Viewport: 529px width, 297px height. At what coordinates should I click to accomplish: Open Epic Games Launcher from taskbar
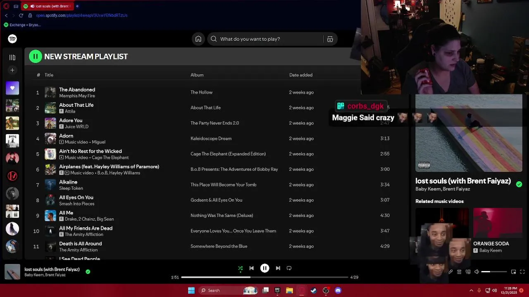pyautogui.click(x=277, y=290)
